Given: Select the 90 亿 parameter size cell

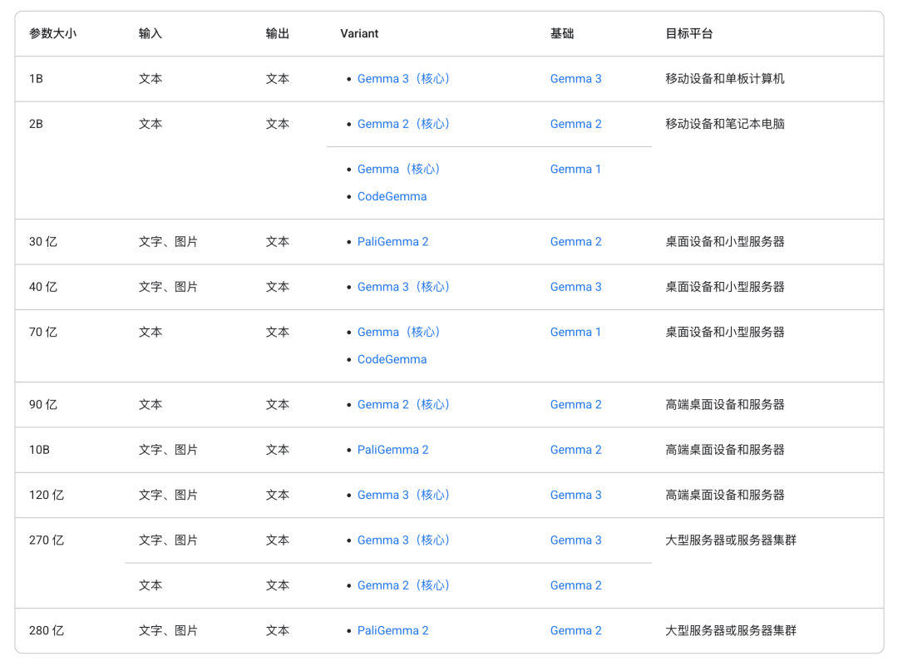Looking at the screenshot, I should coord(43,404).
